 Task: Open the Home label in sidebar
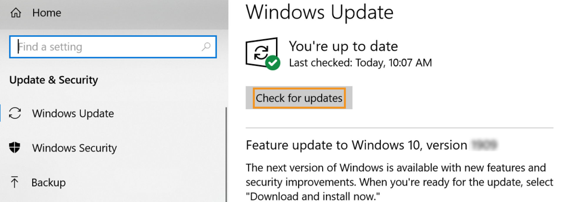47,13
